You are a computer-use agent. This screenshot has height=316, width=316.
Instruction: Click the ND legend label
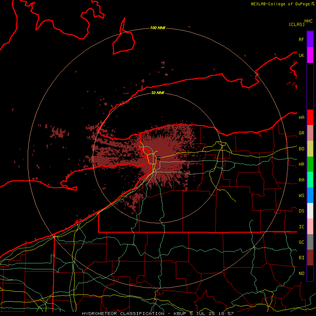[x=302, y=273]
